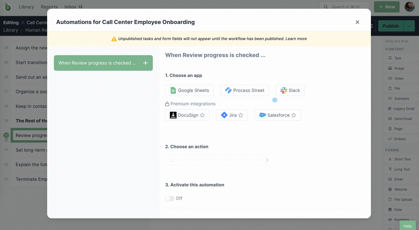The height and width of the screenshot is (230, 419).
Task: Open the Reports menu
Action: [49, 7]
